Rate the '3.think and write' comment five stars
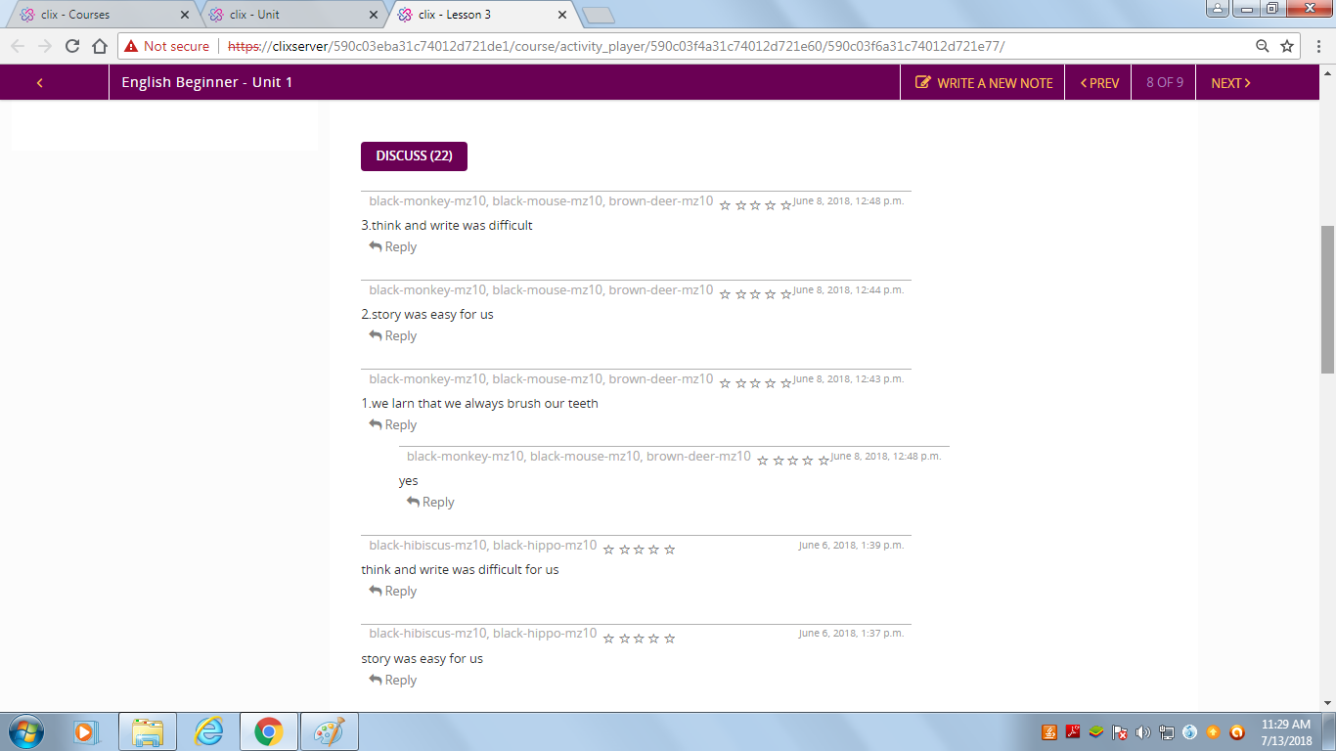1336x751 pixels. coord(786,205)
